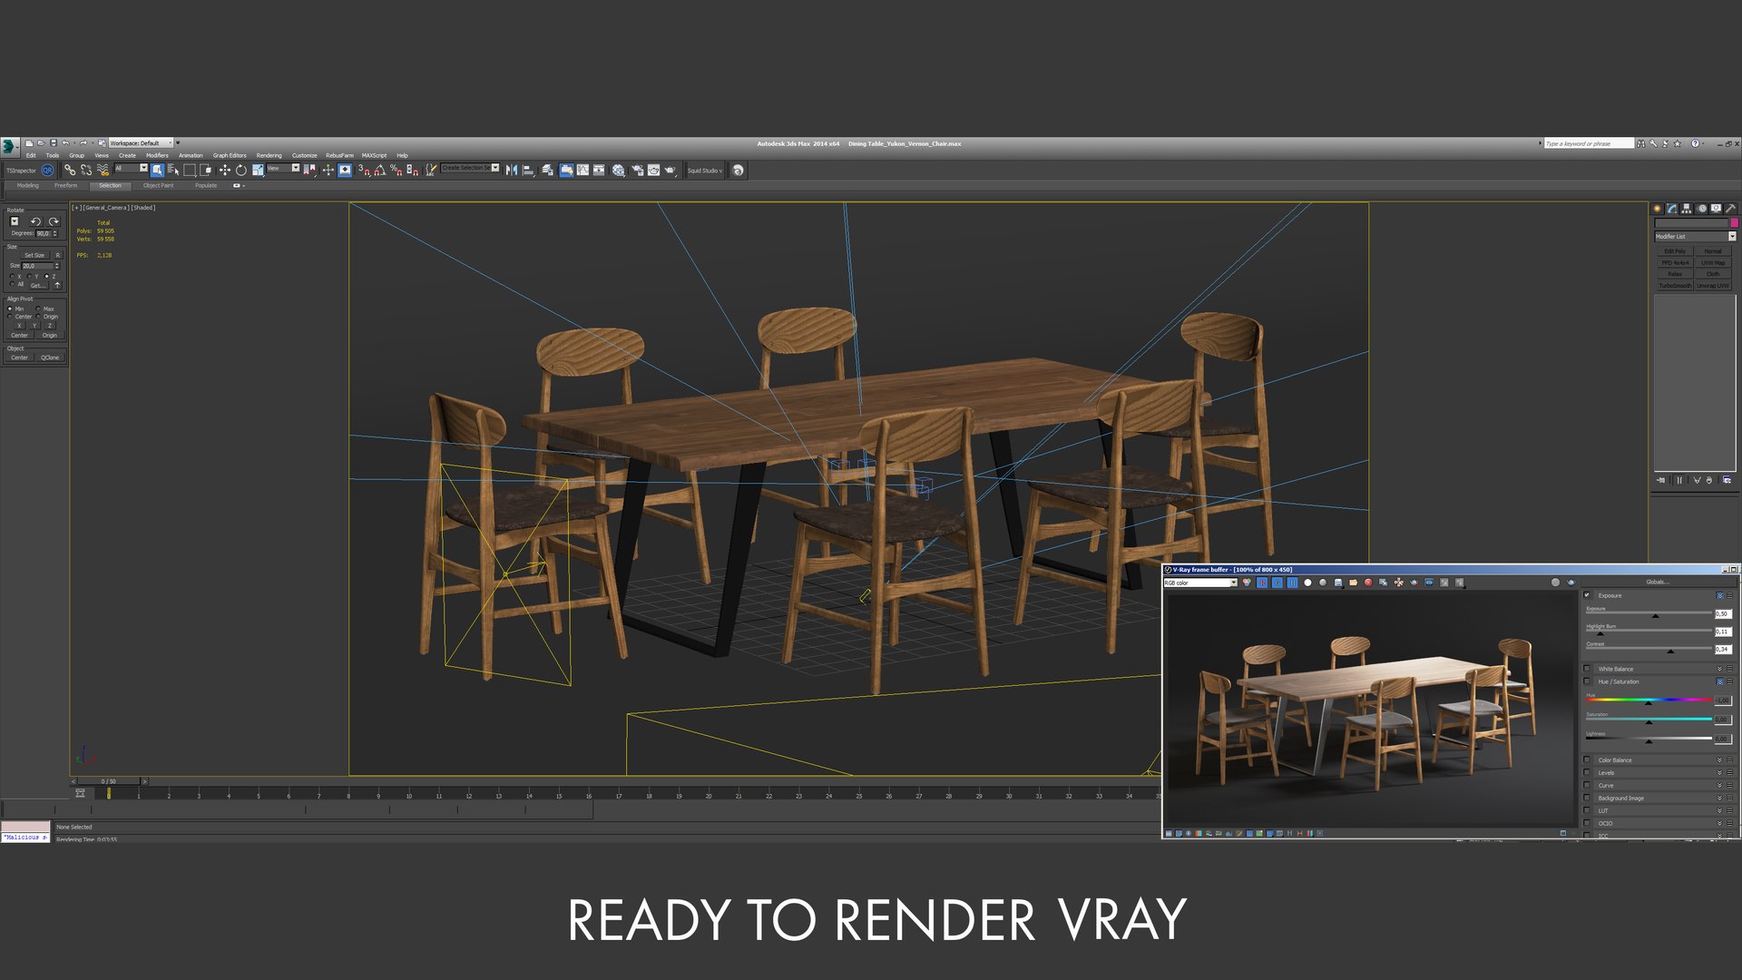Open the Hierarchy tab in command panel
Viewport: 1742px width, 980px height.
pos(1687,209)
